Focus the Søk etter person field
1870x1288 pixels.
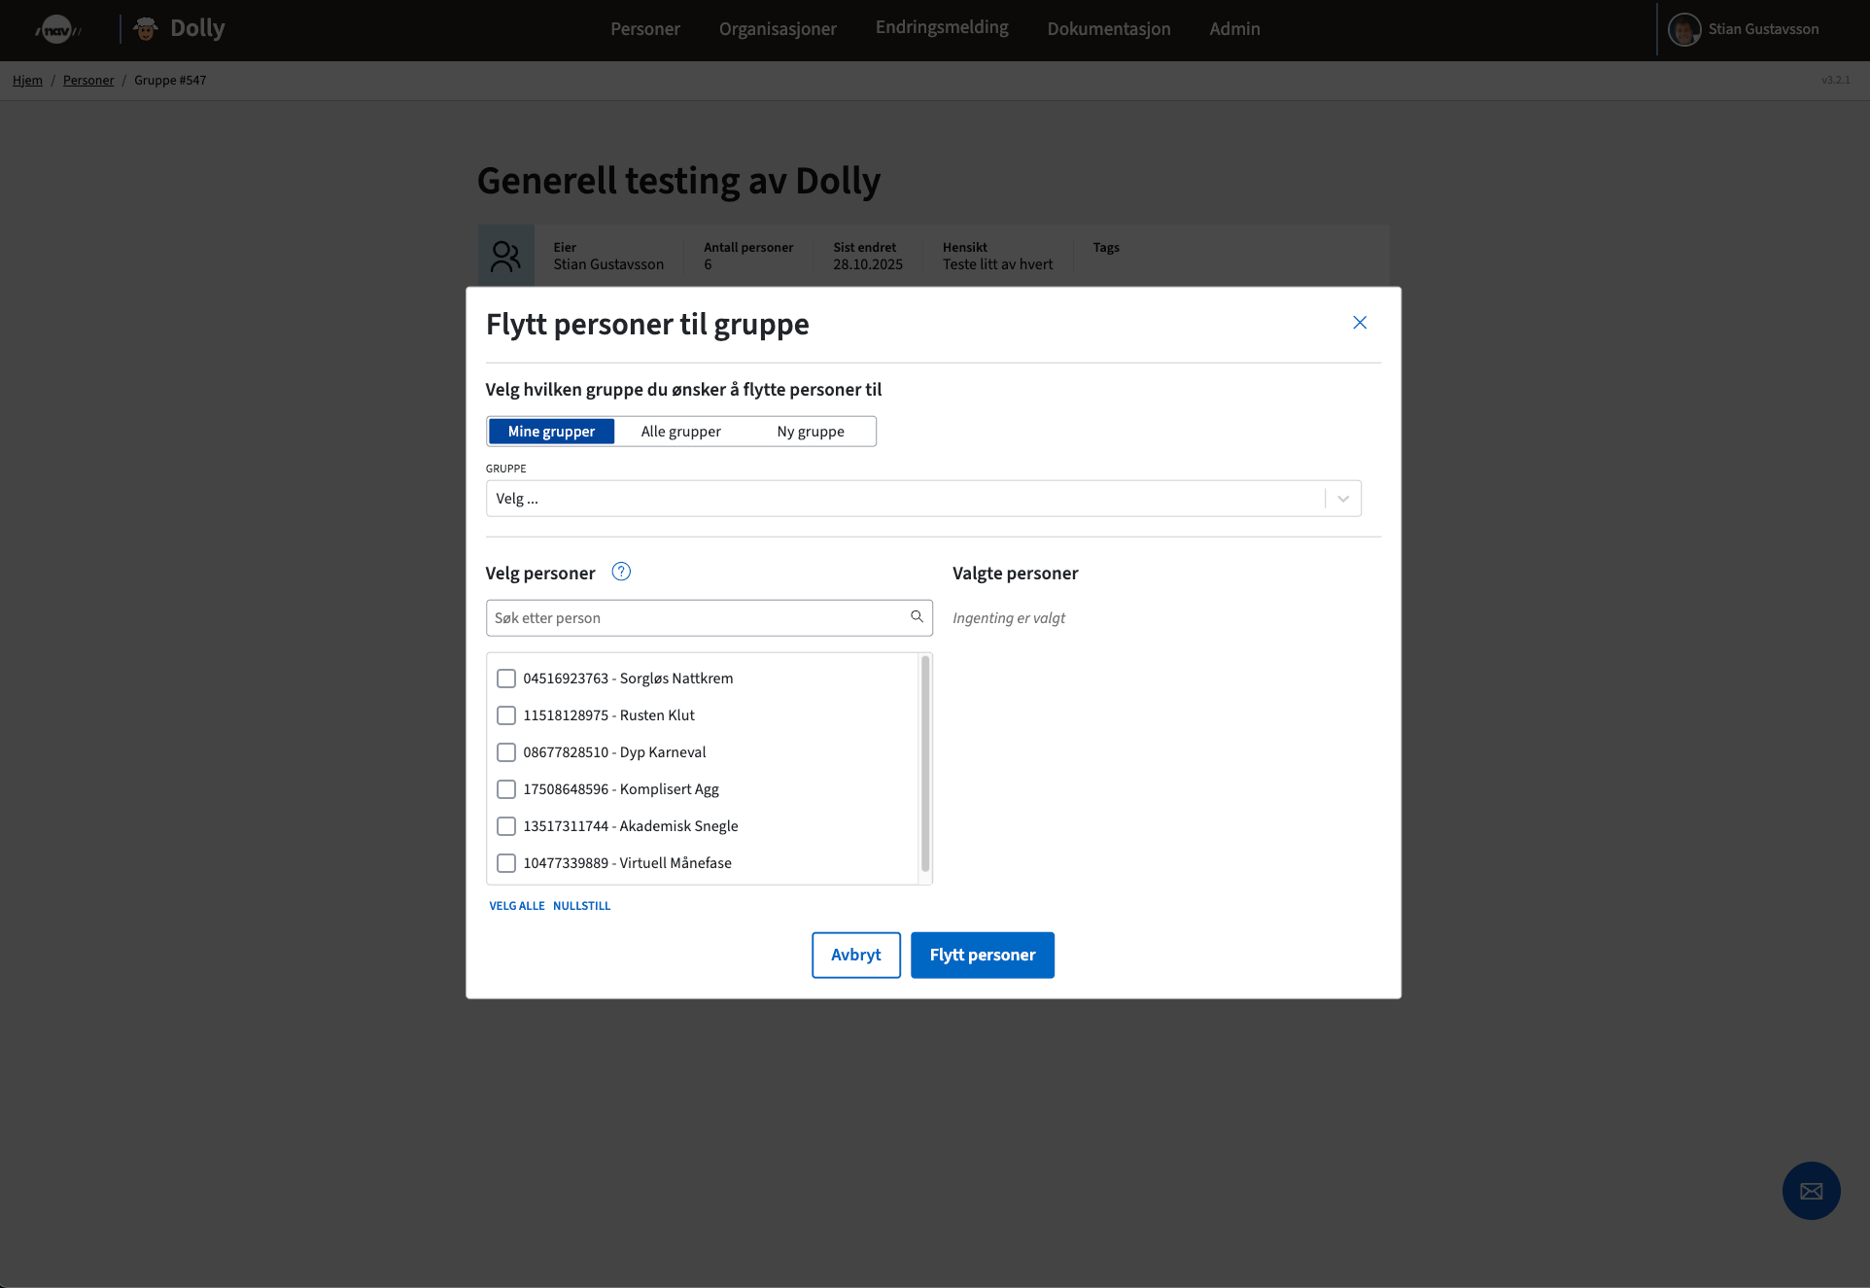pyautogui.click(x=695, y=618)
